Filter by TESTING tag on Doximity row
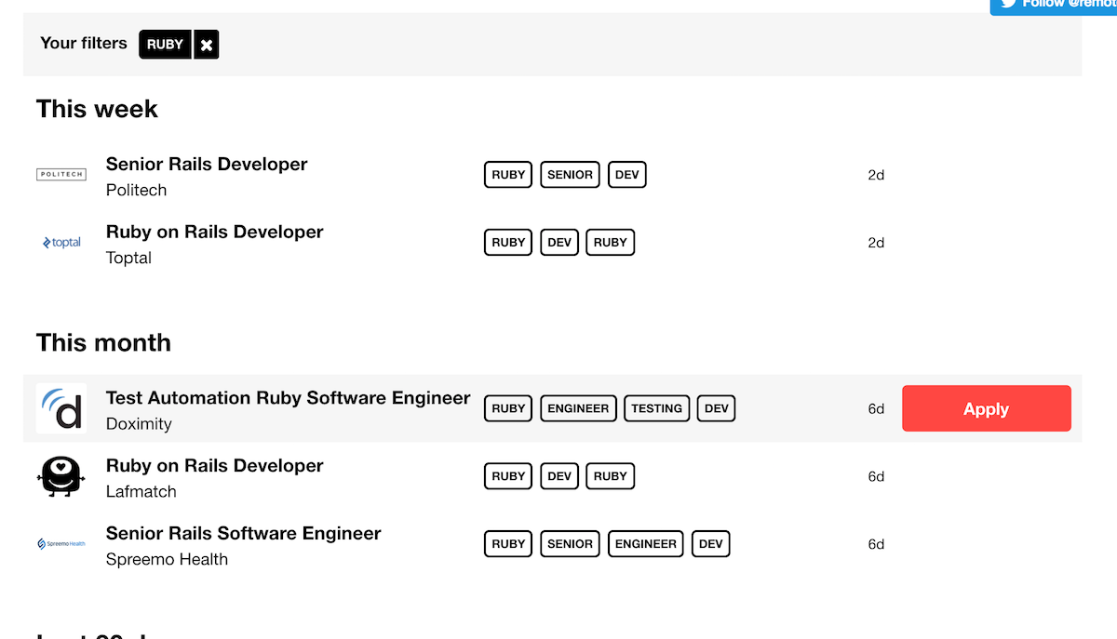Image resolution: width=1117 pixels, height=639 pixels. (x=656, y=408)
